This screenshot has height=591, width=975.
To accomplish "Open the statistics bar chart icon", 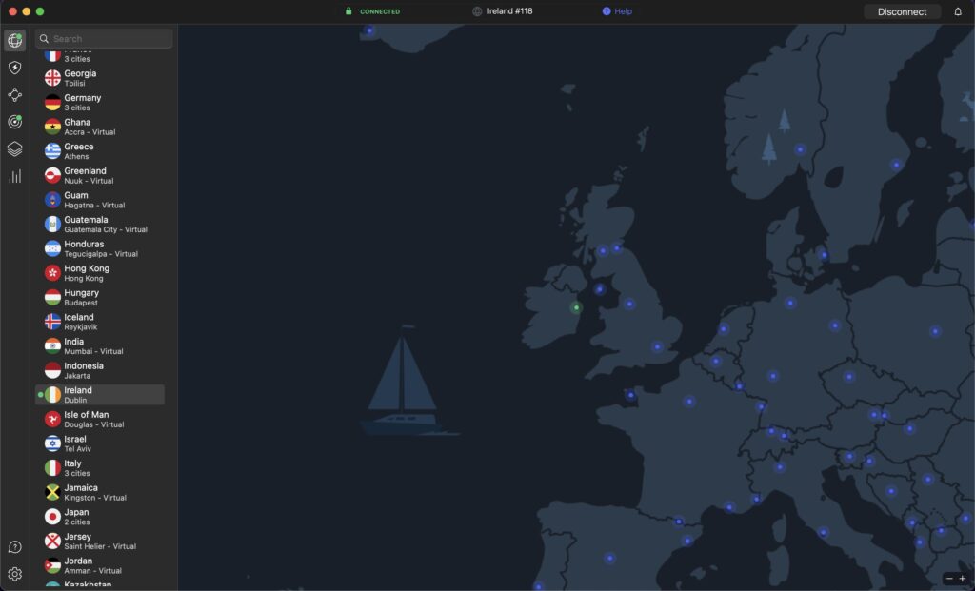I will click(x=15, y=176).
